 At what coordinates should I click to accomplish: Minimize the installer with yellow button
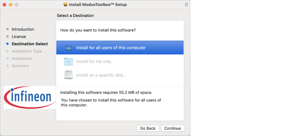click(10, 5)
